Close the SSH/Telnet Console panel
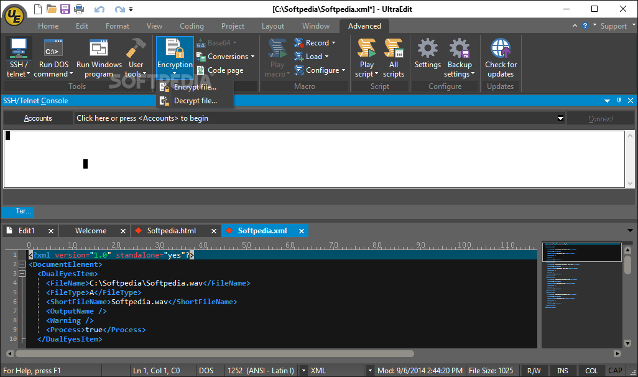The width and height of the screenshot is (638, 377). pos(631,100)
